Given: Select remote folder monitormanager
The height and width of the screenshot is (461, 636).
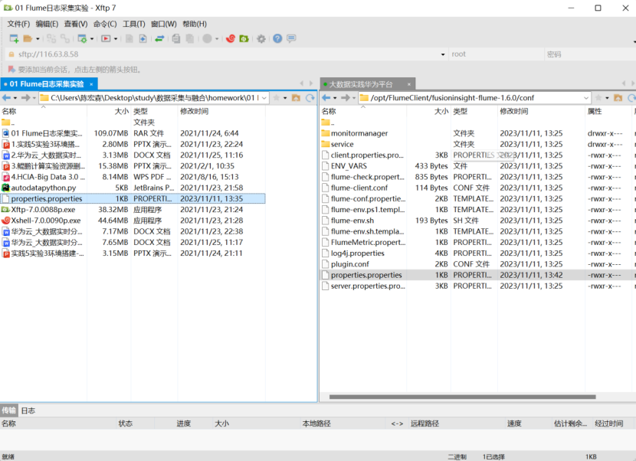Looking at the screenshot, I should pyautogui.click(x=478, y=133).
